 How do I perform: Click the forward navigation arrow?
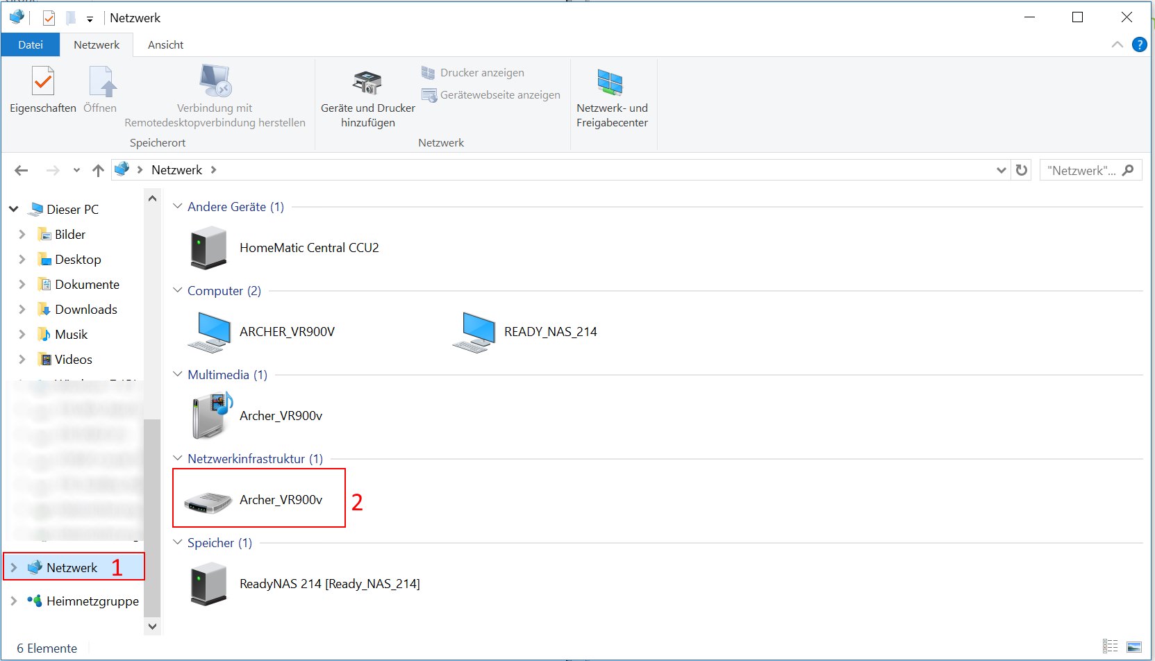click(53, 170)
